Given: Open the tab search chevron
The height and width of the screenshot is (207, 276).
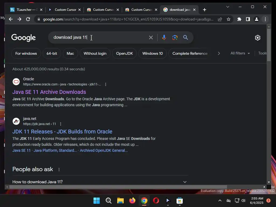Looking at the screenshot, I should 227,7.
